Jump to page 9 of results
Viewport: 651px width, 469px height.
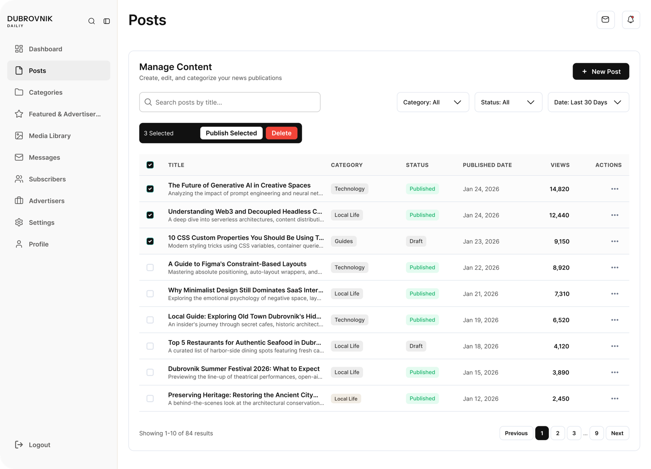(596, 433)
